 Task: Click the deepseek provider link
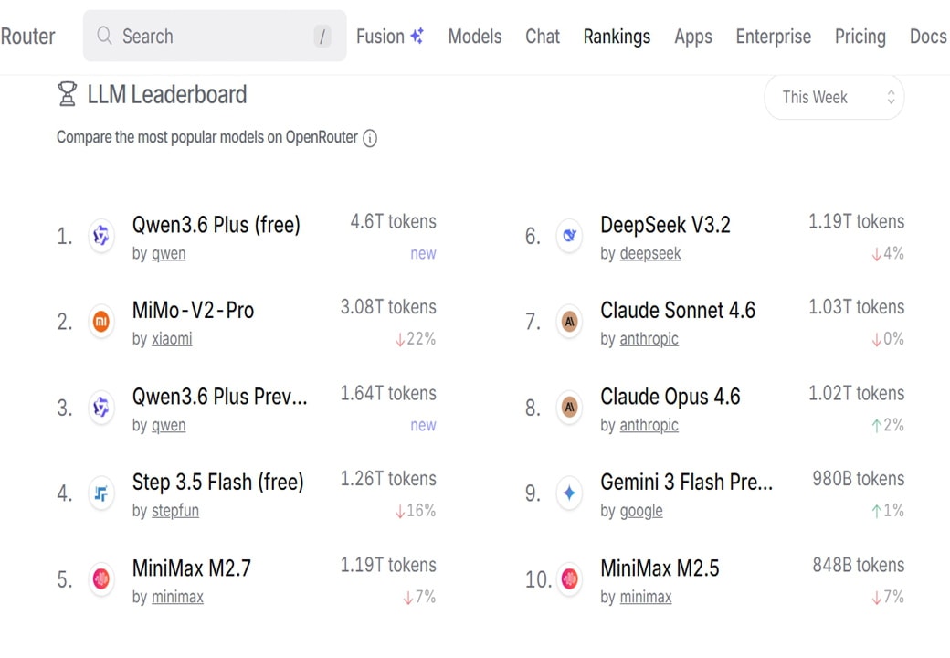649,253
